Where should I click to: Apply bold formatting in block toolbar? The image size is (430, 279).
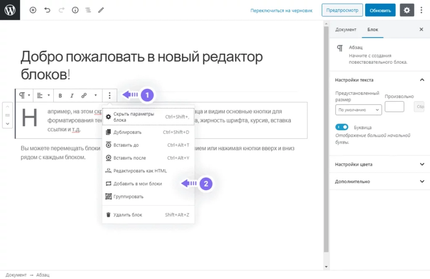pos(60,95)
